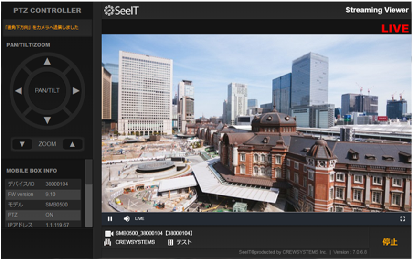Image resolution: width=413 pixels, height=260 pixels.
Task: Click the LIVE label in player controls
Action: click(x=139, y=219)
